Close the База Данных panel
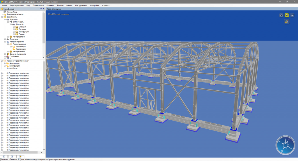 pyautogui.click(x=43, y=9)
